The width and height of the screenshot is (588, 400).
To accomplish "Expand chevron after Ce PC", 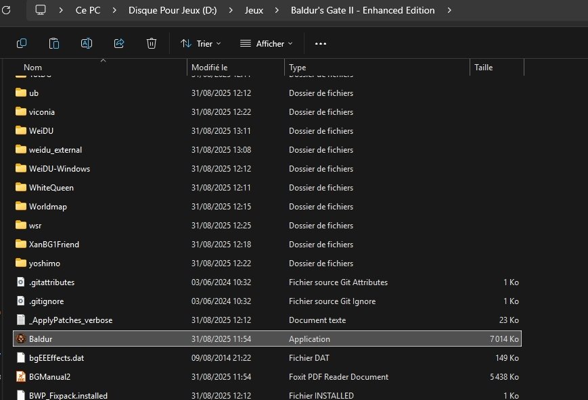I will click(114, 11).
